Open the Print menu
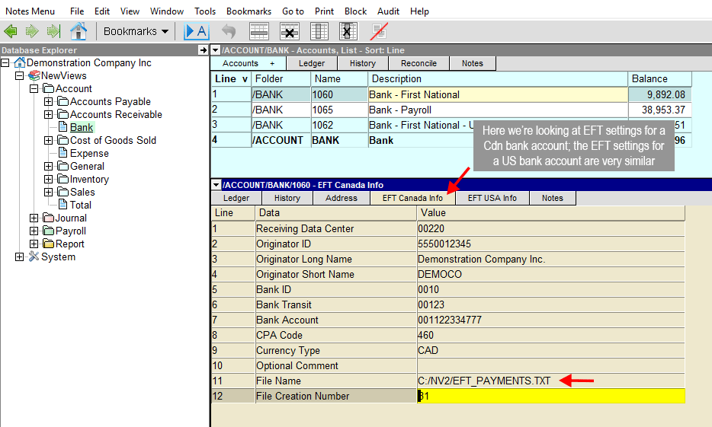The image size is (712, 427). click(324, 11)
